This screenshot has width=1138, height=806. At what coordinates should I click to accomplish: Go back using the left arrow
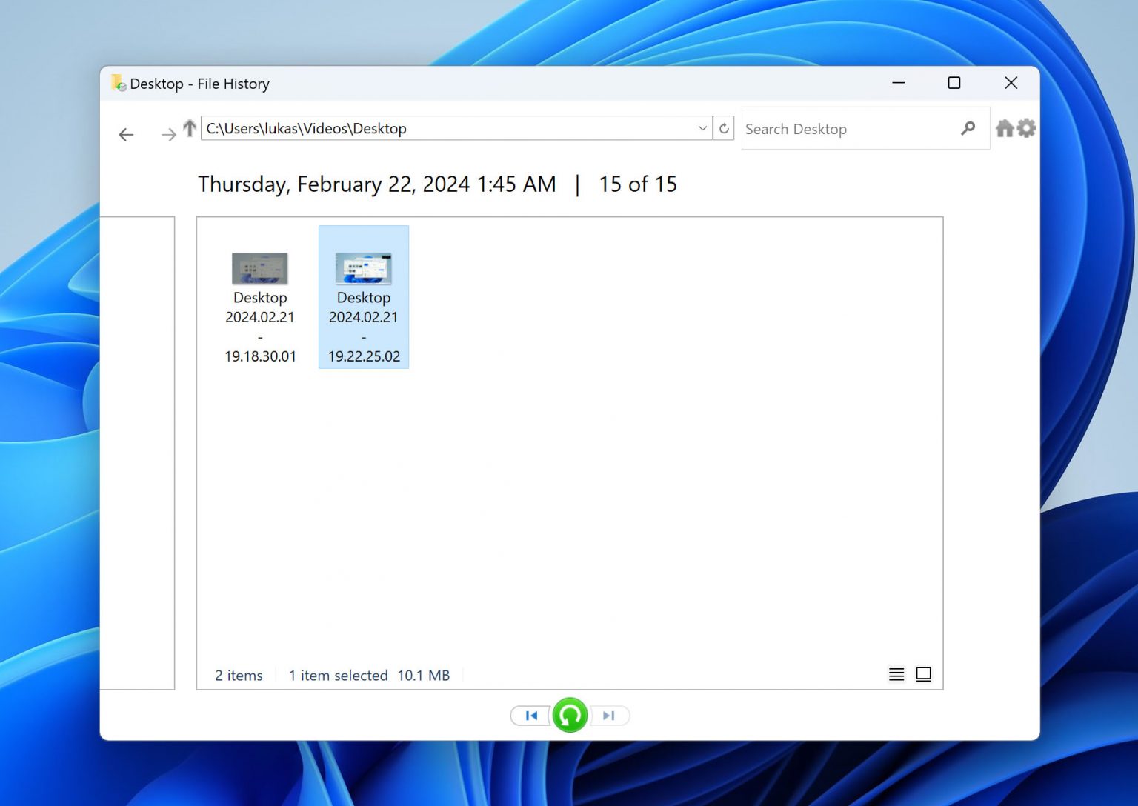126,134
